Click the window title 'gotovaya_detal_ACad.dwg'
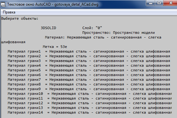177x118 pixels. click(x=76, y=4)
